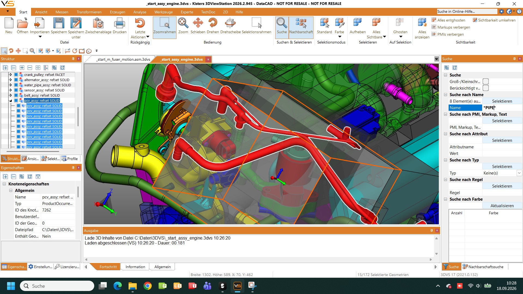Open the Alles Sichtbare dropdown arrow
This screenshot has height=294, width=523.
coord(384,37)
